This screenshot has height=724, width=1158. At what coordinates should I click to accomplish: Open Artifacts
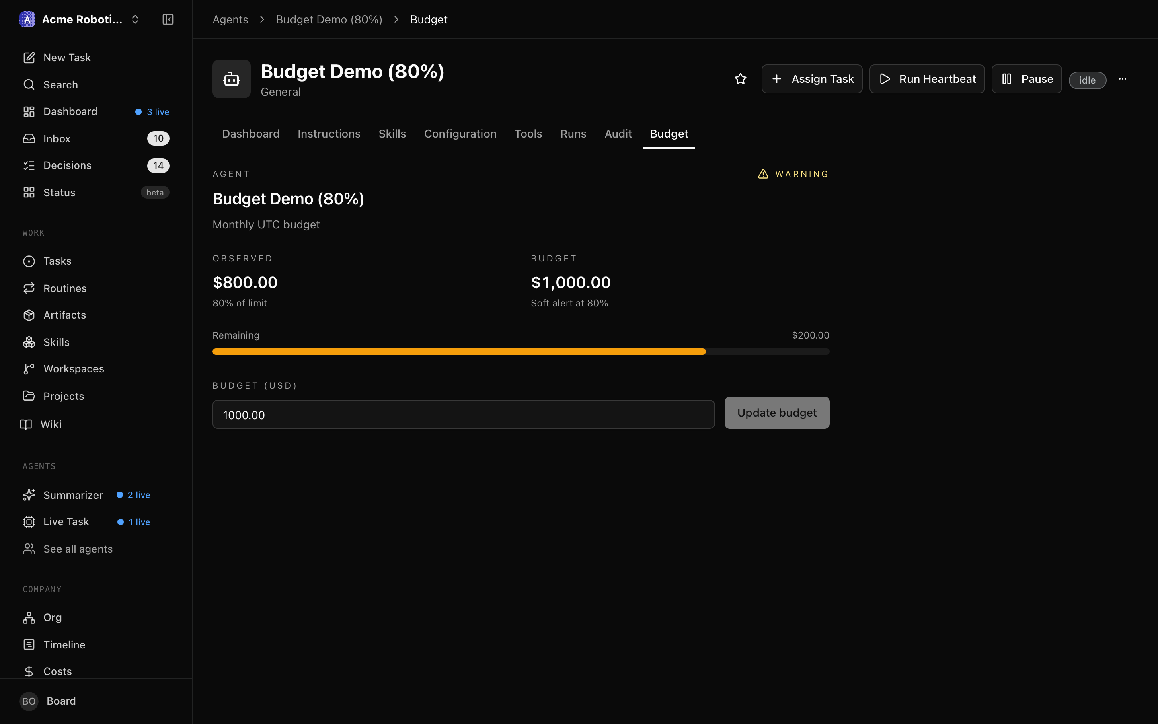tap(96, 315)
